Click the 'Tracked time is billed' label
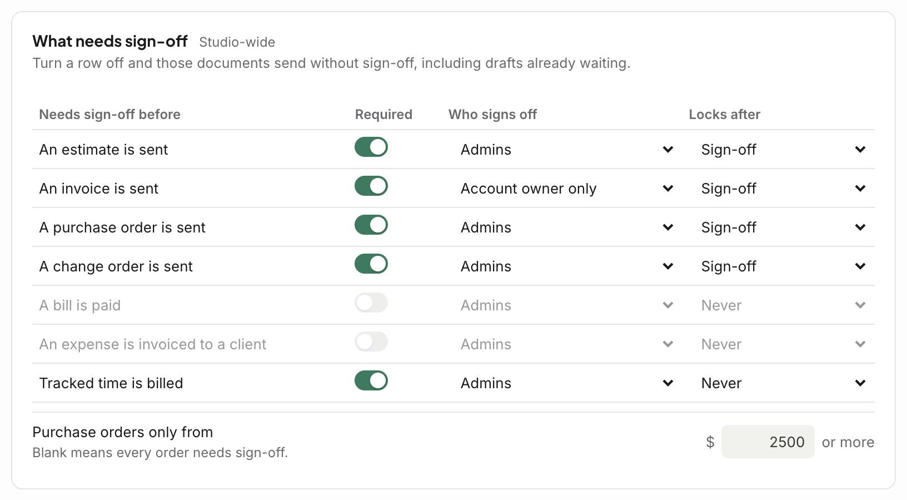This screenshot has width=907, height=500. click(x=111, y=383)
